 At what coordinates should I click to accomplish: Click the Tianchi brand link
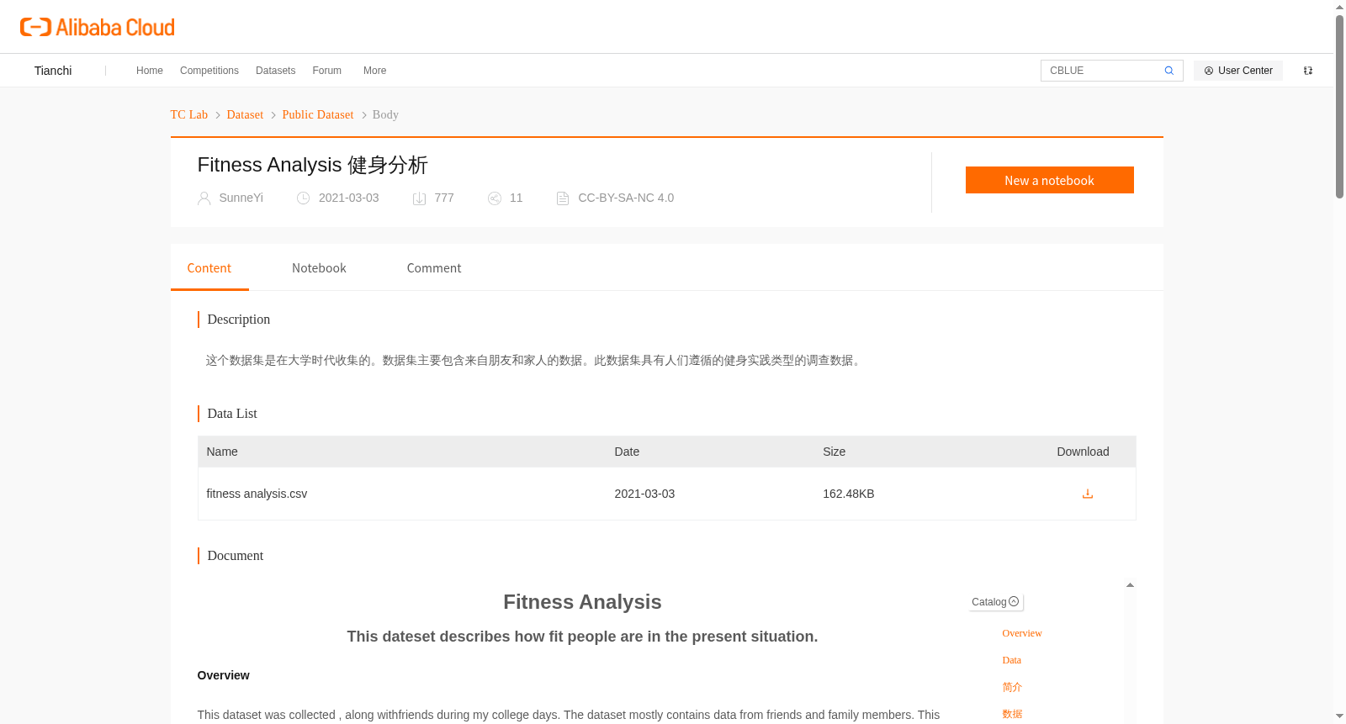(x=53, y=71)
